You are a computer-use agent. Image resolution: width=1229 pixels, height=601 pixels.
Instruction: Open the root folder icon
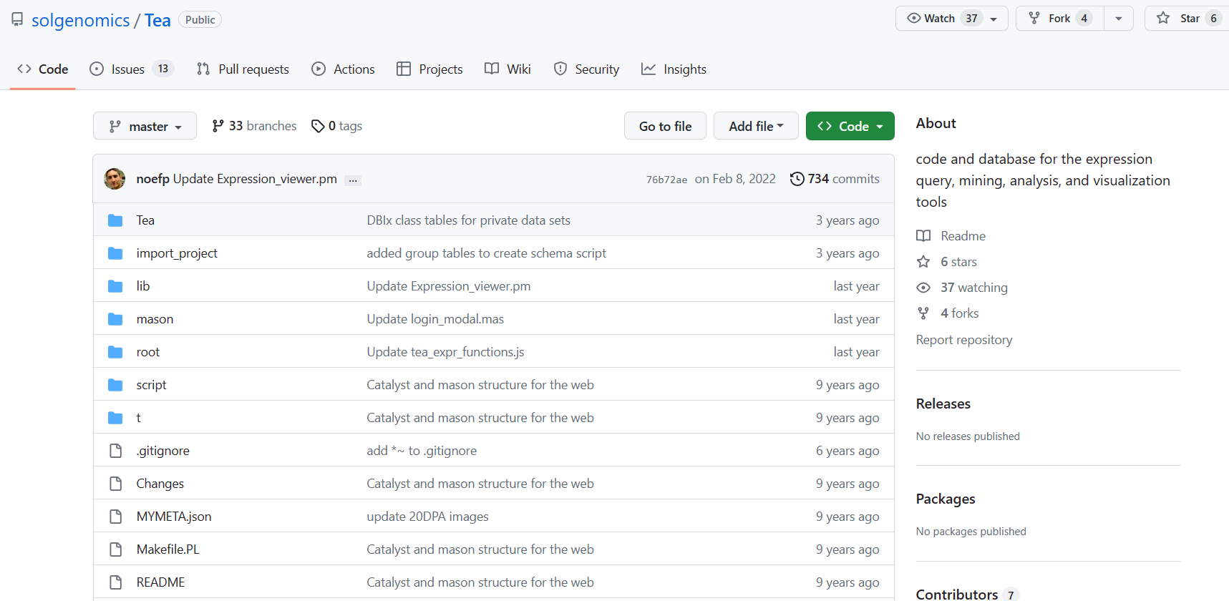click(x=115, y=352)
